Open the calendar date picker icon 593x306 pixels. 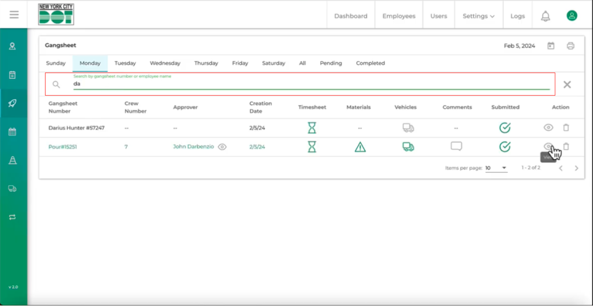551,46
